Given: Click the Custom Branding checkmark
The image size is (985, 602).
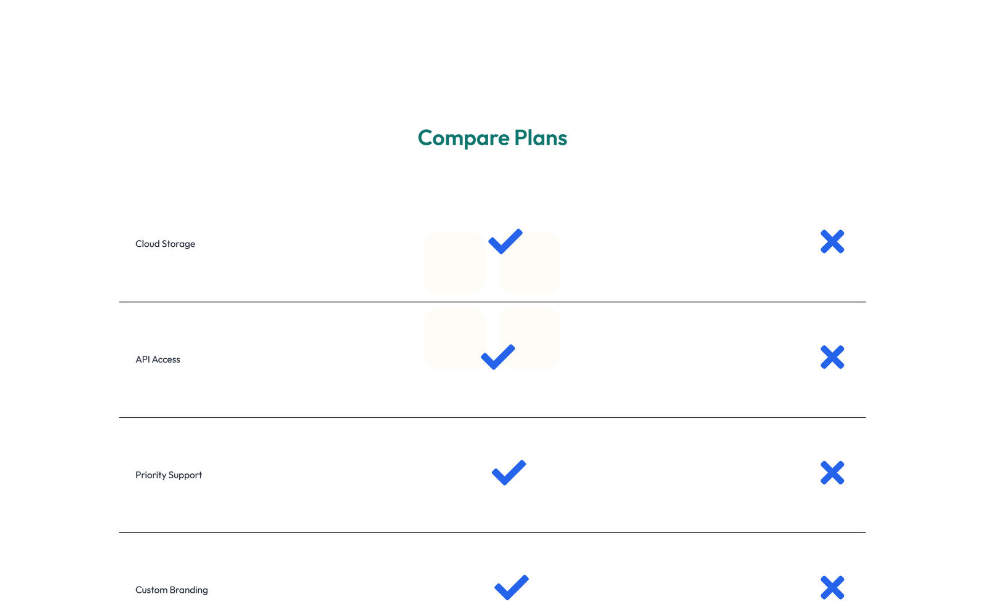Looking at the screenshot, I should [511, 585].
